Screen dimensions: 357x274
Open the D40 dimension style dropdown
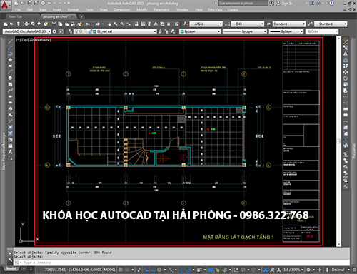[248, 24]
